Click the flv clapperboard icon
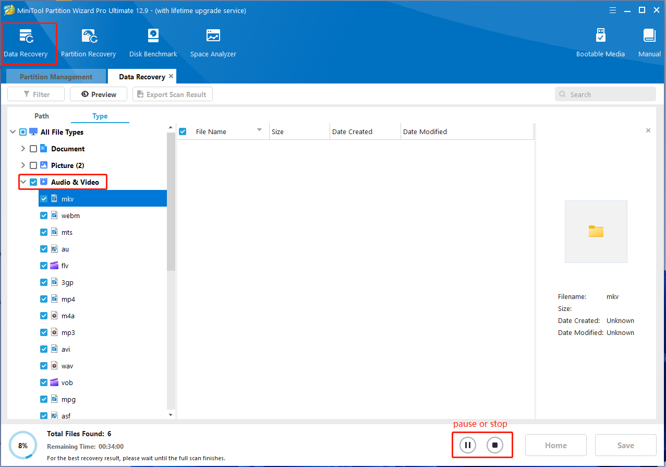 [54, 266]
